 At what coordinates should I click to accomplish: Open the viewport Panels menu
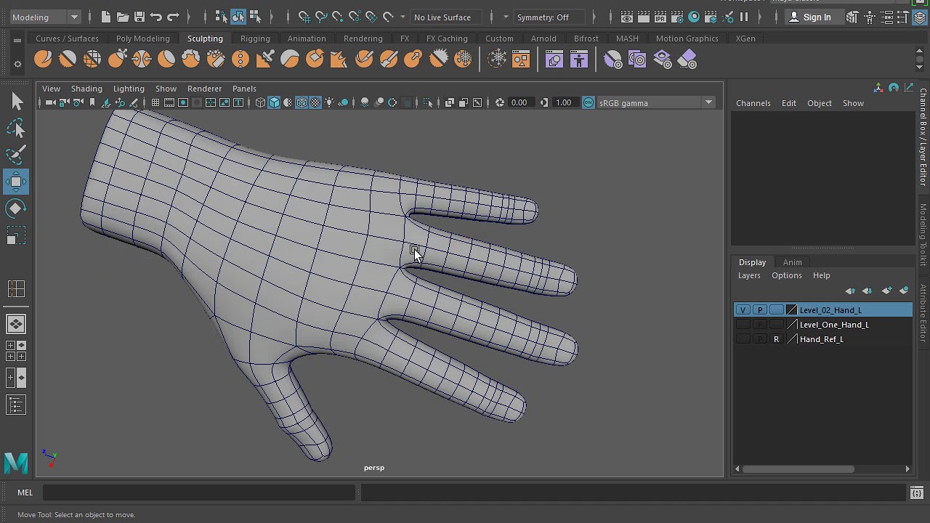pyautogui.click(x=244, y=89)
